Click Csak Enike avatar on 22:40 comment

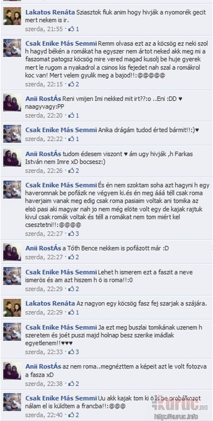coord(12,402)
